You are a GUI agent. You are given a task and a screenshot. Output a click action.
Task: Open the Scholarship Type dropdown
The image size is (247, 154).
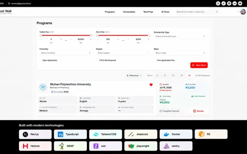180,36
